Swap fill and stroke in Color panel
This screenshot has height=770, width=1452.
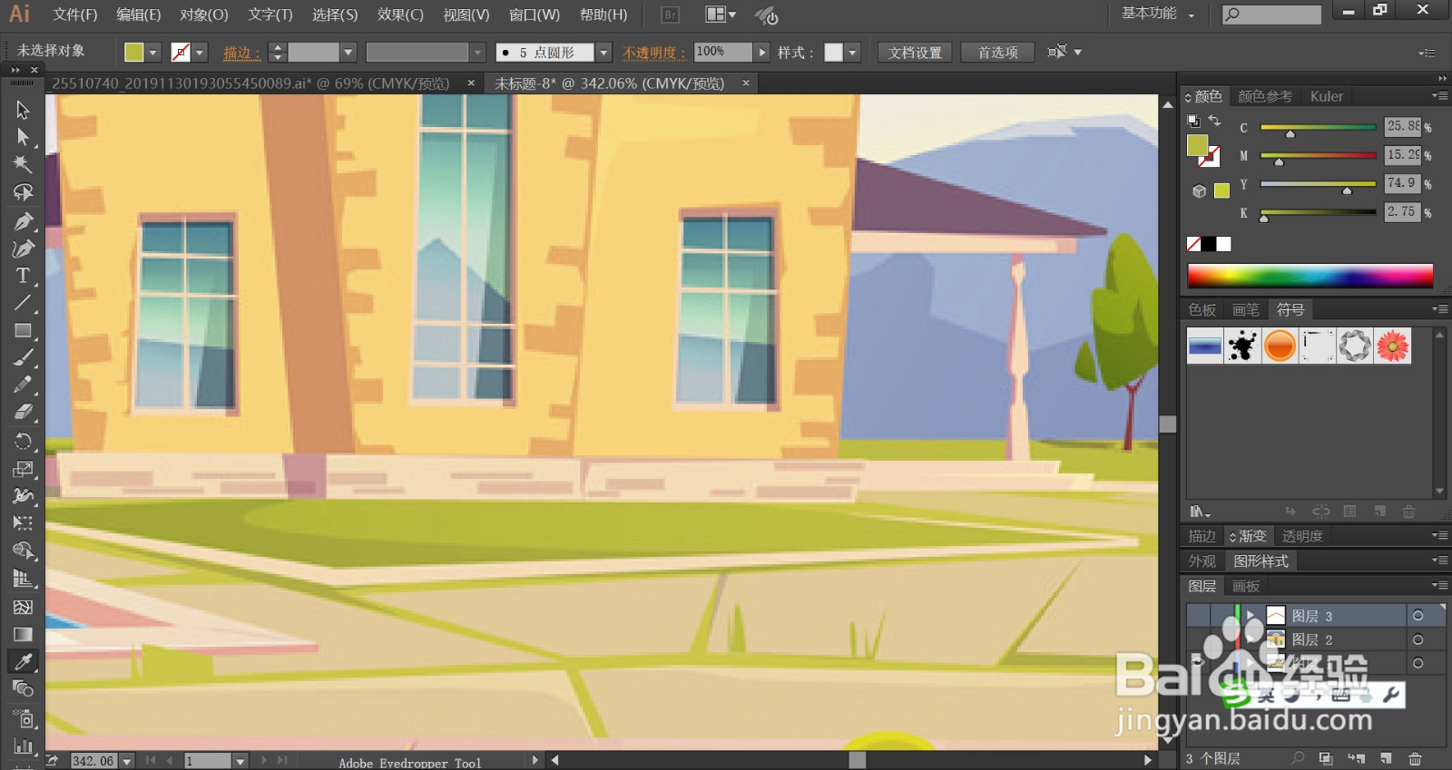1214,121
